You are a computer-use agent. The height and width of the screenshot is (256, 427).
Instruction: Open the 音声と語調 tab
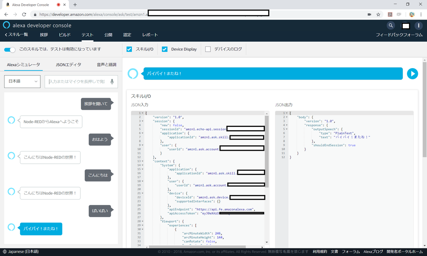tap(106, 65)
